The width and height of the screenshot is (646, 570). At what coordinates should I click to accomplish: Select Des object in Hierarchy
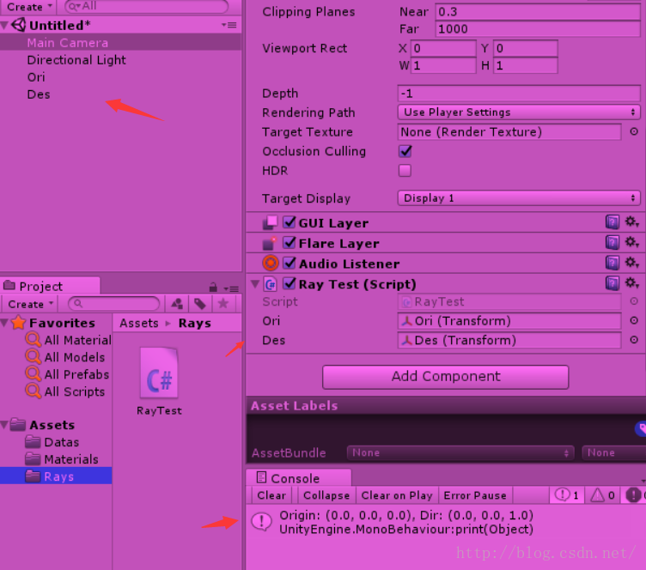pyautogui.click(x=120, y=94)
